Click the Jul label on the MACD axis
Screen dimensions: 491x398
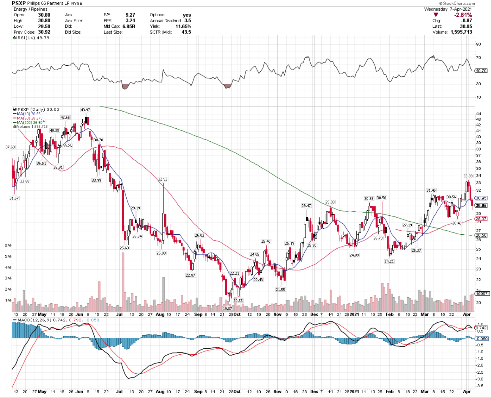119,392
